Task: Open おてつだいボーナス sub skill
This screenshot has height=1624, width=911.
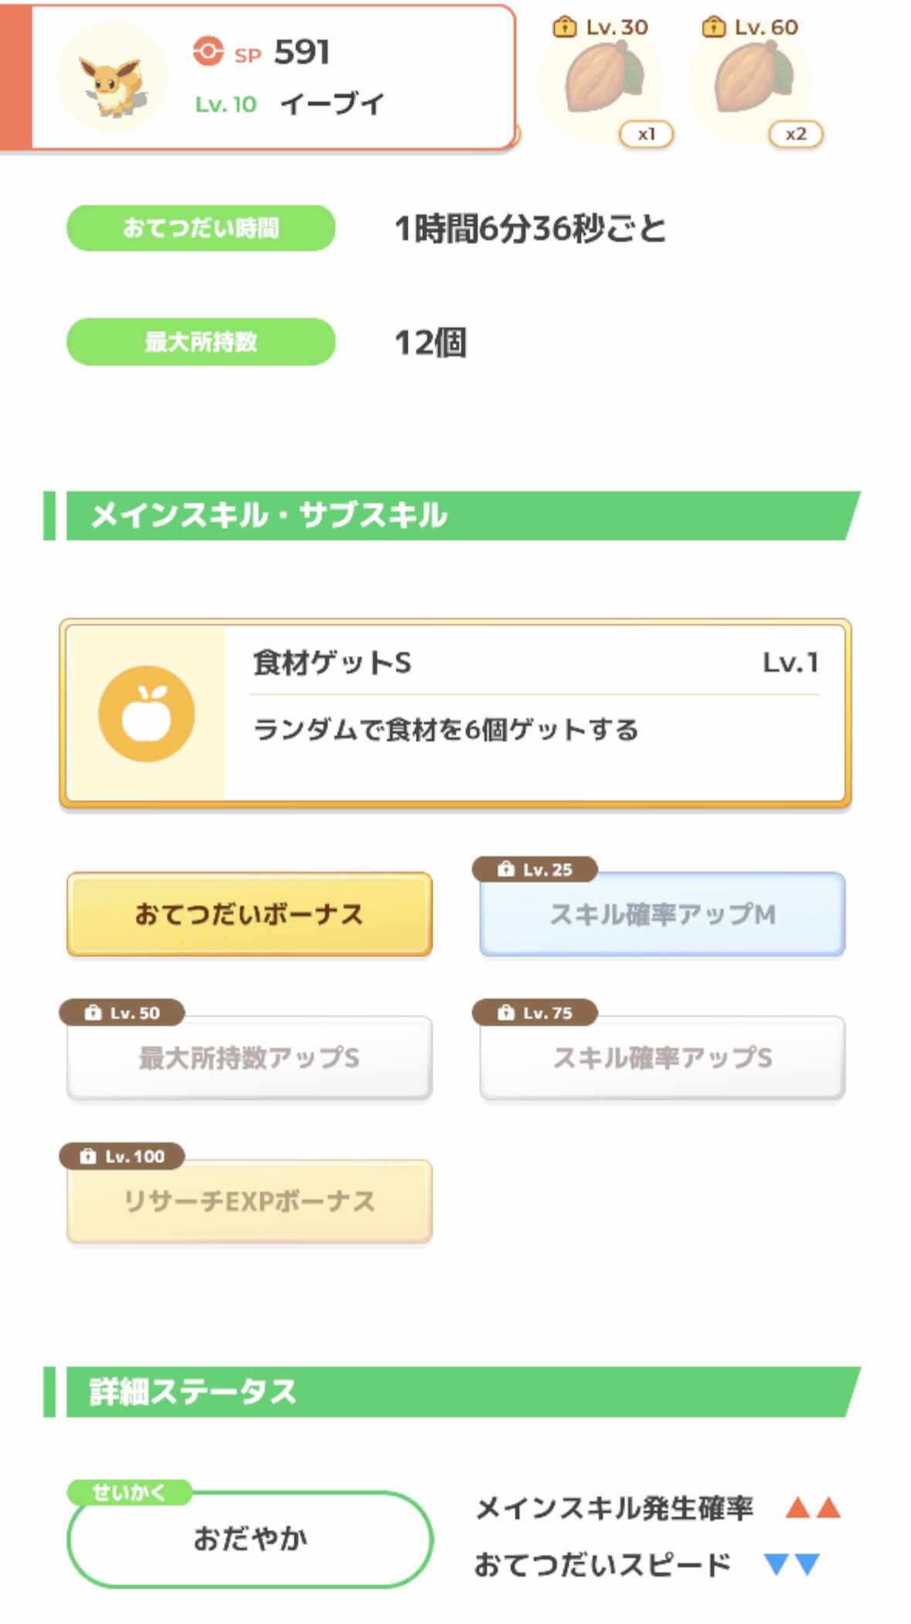Action: coord(250,914)
